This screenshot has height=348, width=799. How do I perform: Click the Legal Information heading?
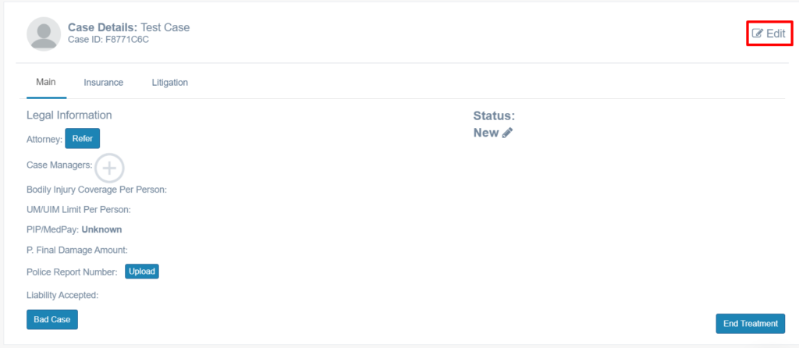69,115
